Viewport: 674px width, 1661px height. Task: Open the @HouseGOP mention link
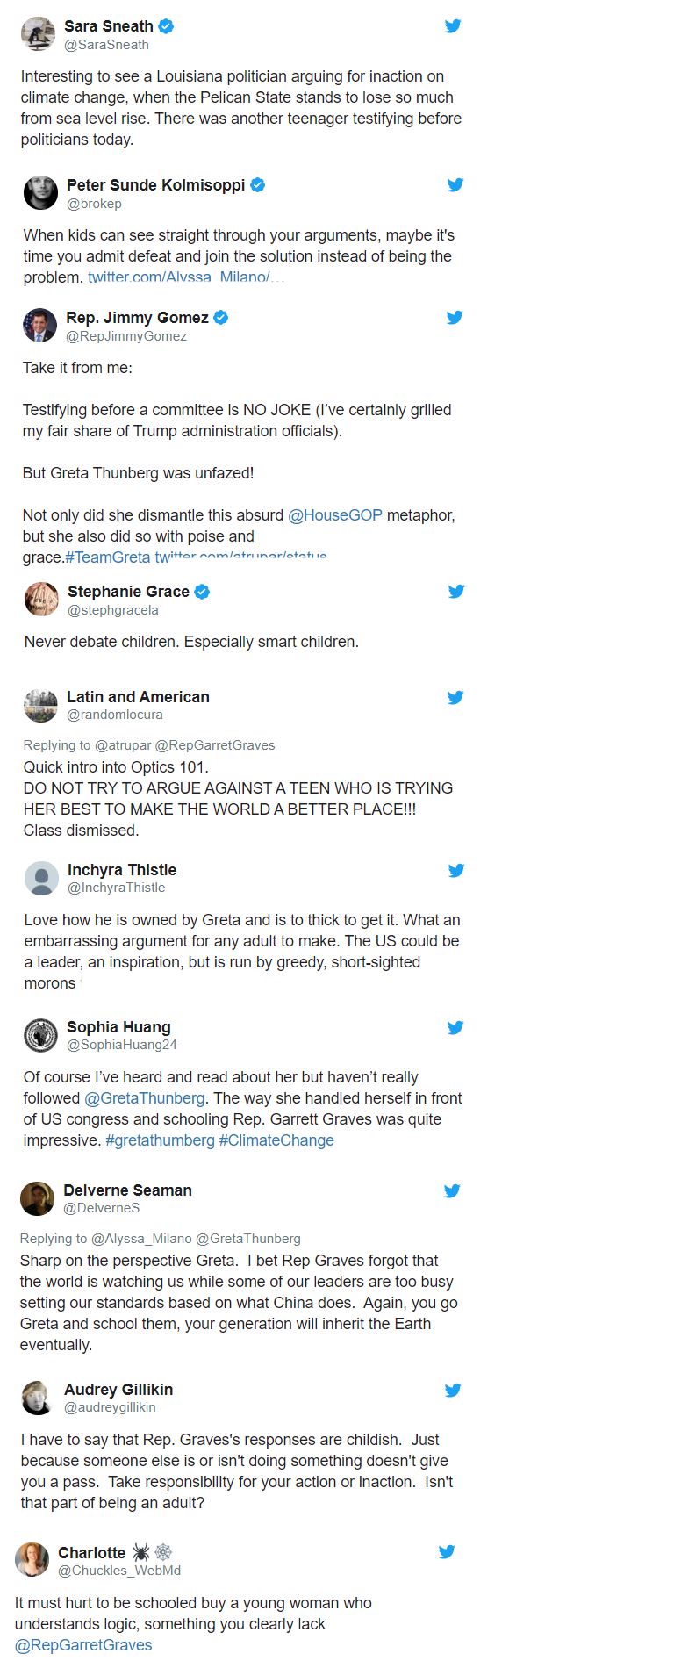335,515
